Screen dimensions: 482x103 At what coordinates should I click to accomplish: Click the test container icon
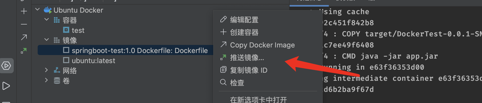tap(66, 30)
